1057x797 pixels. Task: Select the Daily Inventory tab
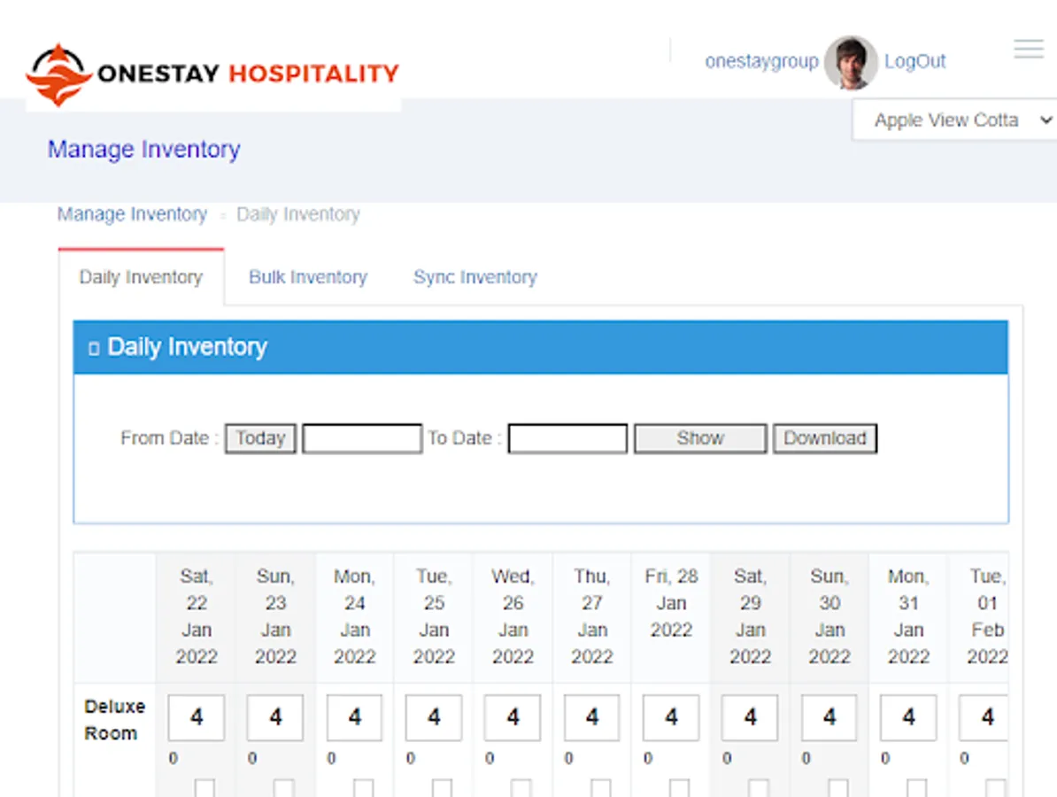(141, 277)
